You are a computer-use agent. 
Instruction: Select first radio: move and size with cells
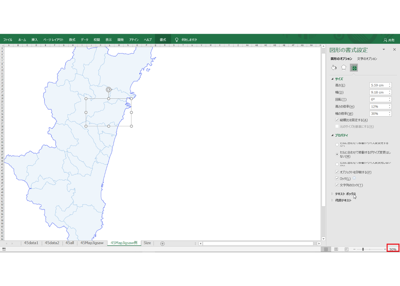(x=337, y=145)
